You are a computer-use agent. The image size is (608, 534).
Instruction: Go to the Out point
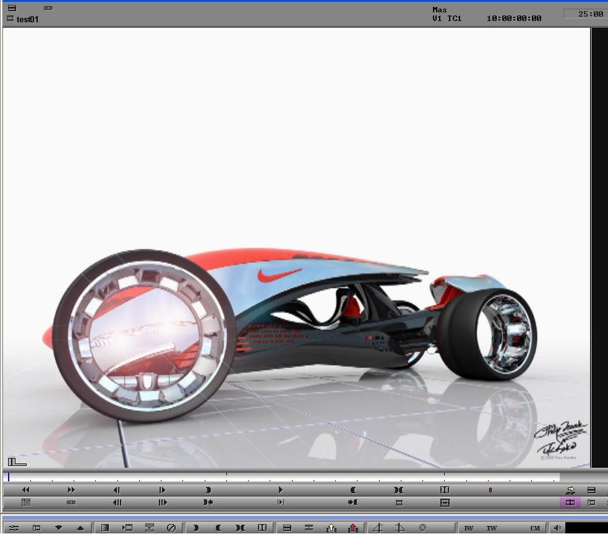[353, 502]
